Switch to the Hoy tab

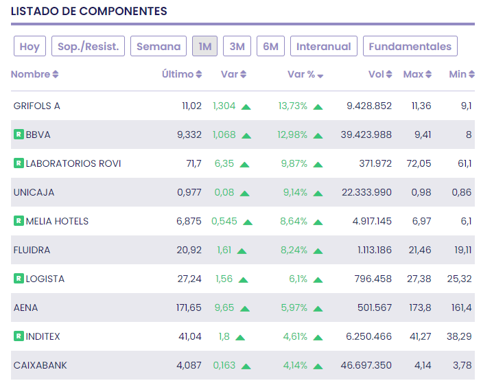click(x=30, y=47)
